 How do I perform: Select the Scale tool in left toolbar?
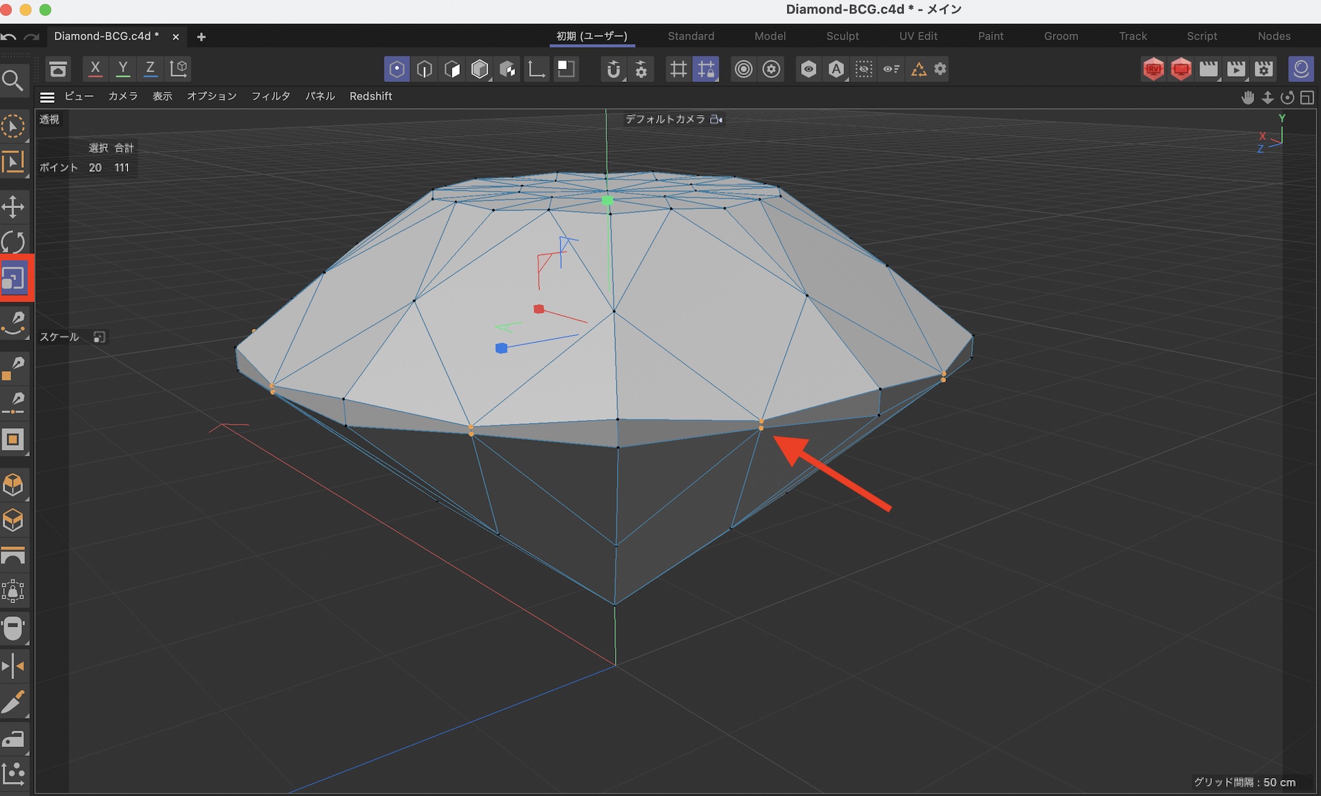[13, 278]
